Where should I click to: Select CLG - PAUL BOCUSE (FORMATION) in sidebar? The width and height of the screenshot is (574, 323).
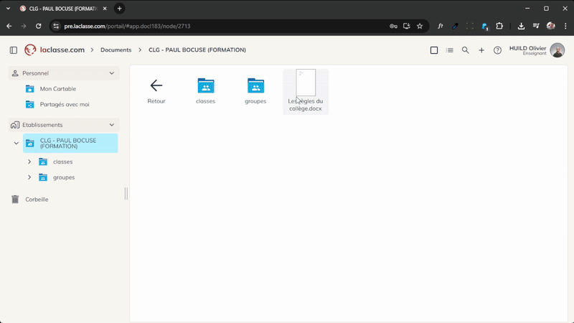(70, 143)
